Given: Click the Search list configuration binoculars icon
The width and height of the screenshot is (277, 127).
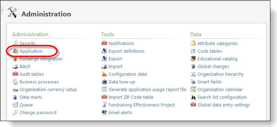Looking at the screenshot, I should click(x=193, y=97).
